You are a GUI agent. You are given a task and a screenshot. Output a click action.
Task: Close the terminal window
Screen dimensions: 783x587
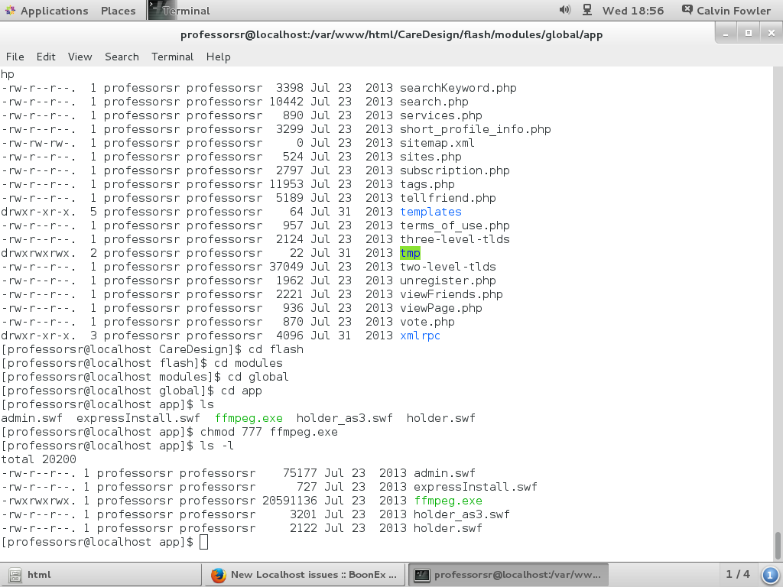pos(768,33)
